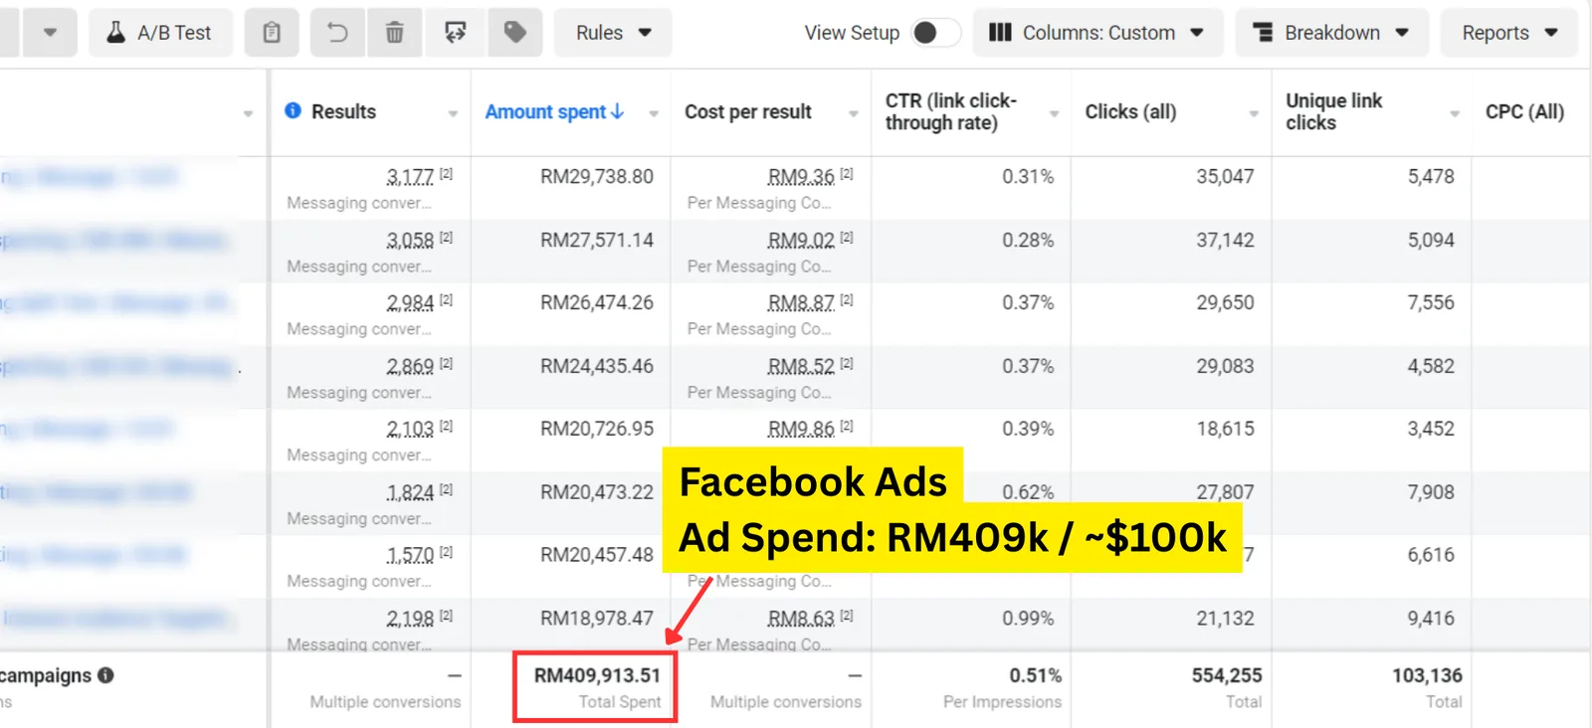The width and height of the screenshot is (1592, 728).
Task: Open name column options arrow at left
Action: (248, 113)
